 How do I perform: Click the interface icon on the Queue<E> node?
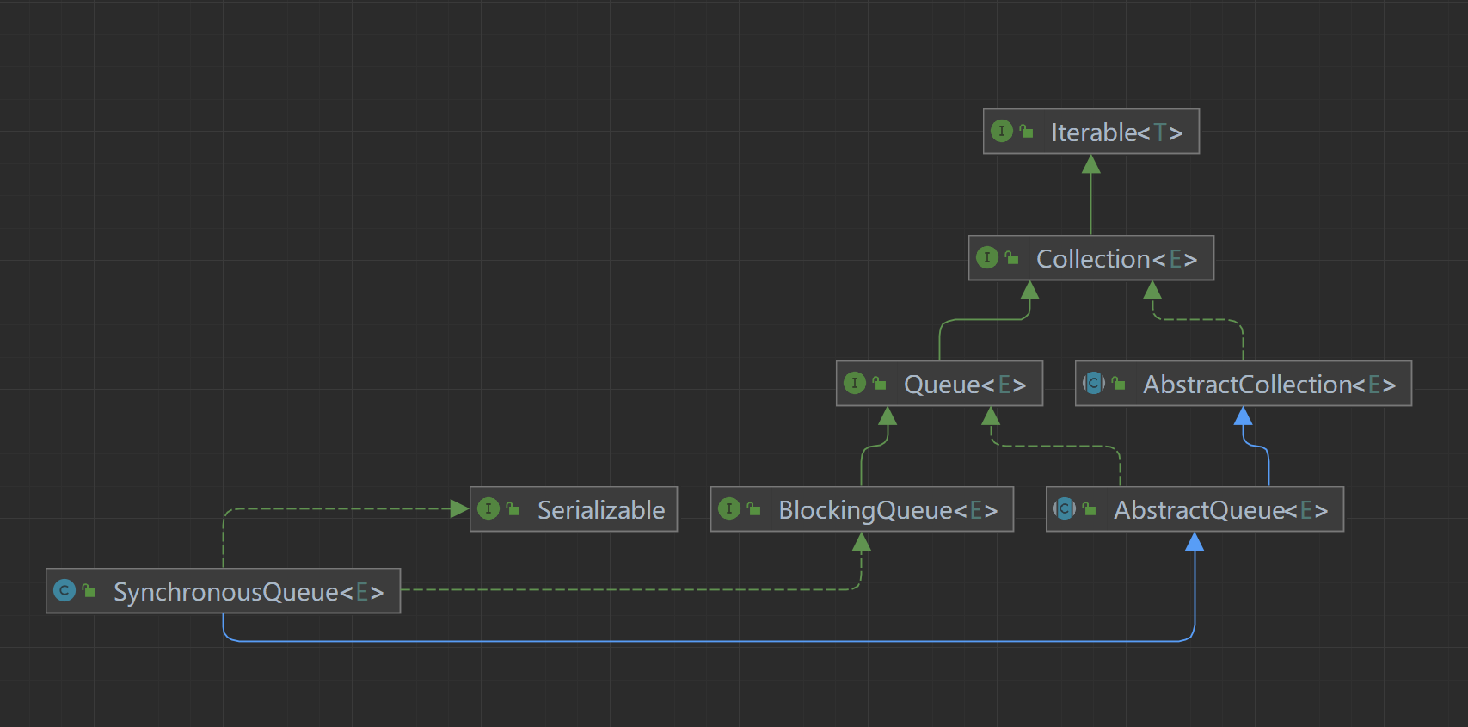click(x=854, y=383)
